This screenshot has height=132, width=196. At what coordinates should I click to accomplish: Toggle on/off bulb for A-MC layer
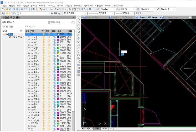pyautogui.click(x=44, y=42)
